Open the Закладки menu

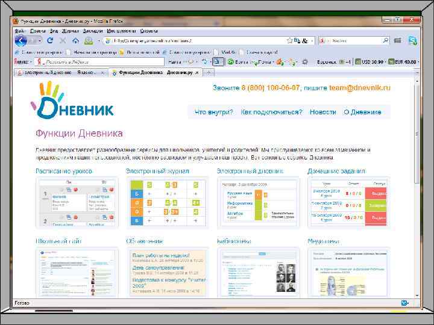coord(93,31)
